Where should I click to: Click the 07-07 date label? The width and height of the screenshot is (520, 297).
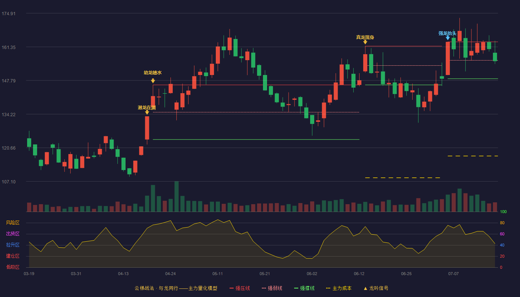(454, 274)
